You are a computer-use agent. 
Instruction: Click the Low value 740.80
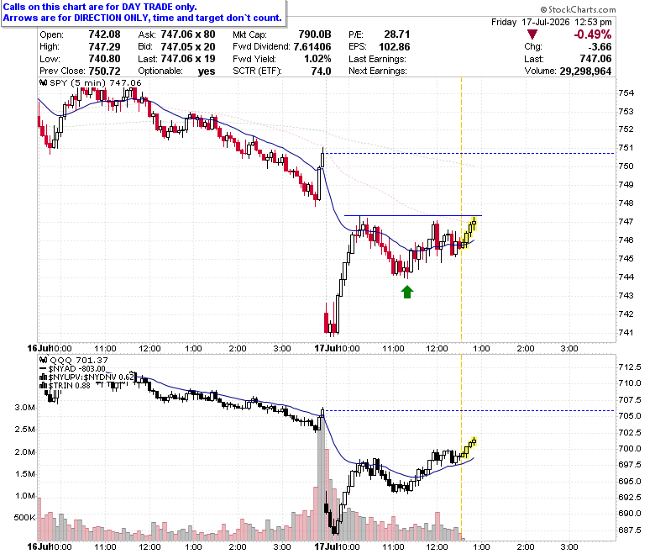tap(104, 59)
